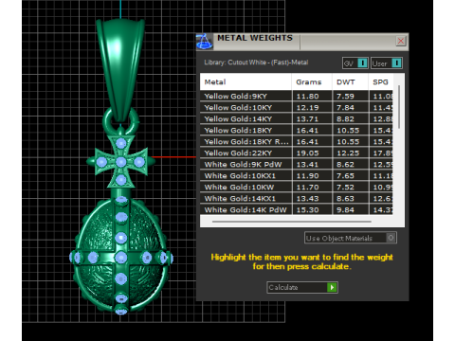
Task: Click the cross center gemstone on pendant
Action: click(x=121, y=162)
